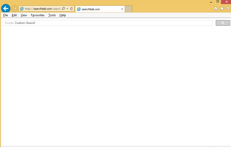This screenshot has height=148, width=231.
Task: Go to the Home page icon
Action: [x=216, y=8]
